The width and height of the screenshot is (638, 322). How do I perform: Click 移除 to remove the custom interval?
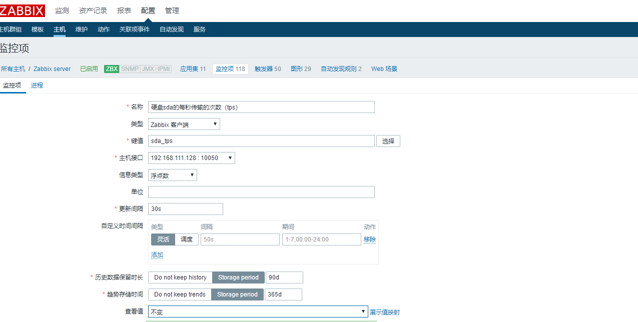[370, 239]
